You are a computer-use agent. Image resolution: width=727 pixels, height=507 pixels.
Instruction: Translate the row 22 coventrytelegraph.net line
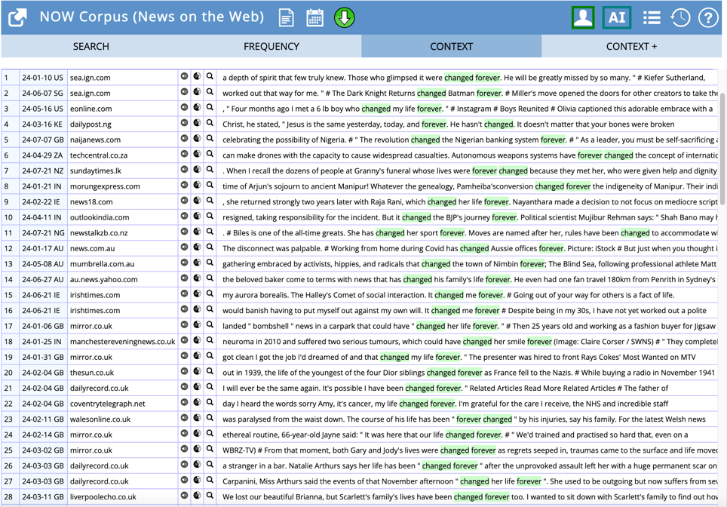(197, 403)
